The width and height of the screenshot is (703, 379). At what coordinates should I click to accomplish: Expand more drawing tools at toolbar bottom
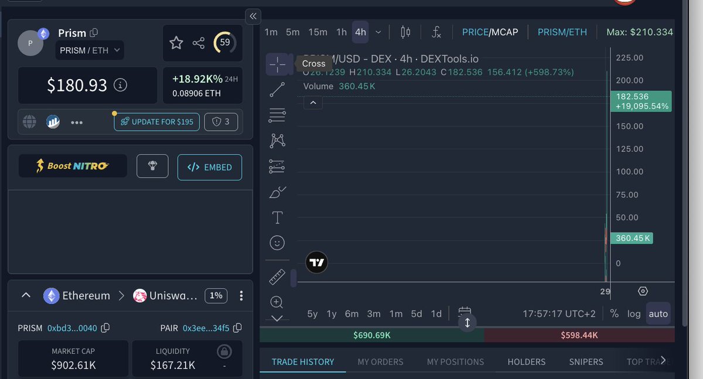click(277, 319)
